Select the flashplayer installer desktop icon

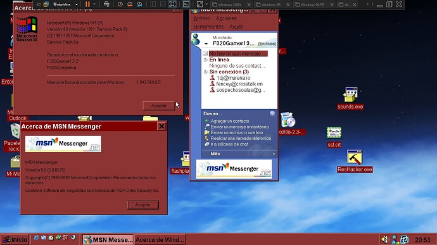click(x=185, y=160)
